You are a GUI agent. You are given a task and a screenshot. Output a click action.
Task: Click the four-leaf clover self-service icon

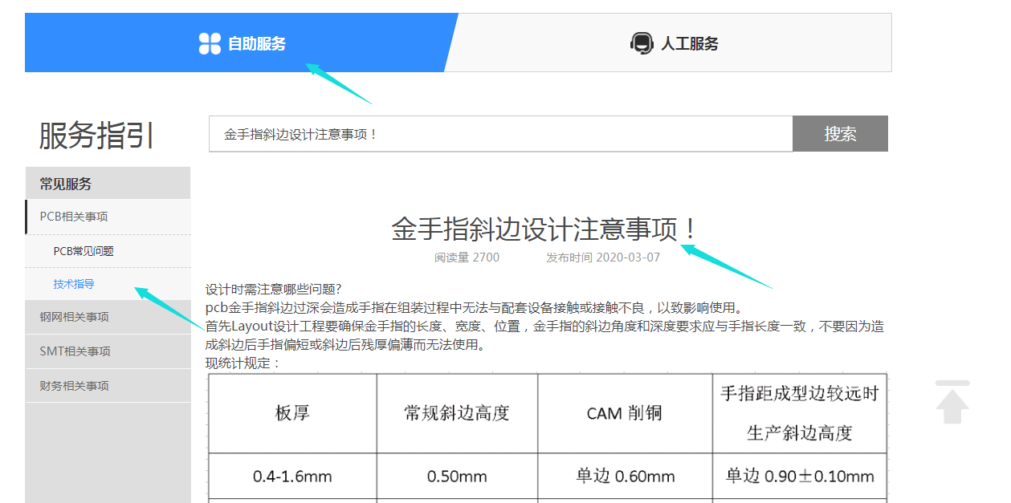click(210, 43)
